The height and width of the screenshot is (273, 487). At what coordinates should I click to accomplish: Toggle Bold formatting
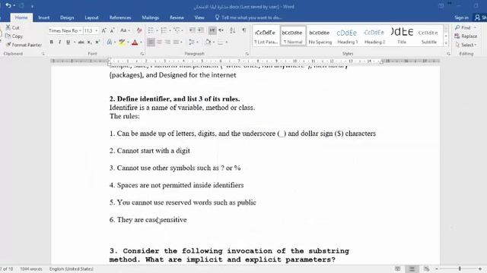[x=52, y=42]
